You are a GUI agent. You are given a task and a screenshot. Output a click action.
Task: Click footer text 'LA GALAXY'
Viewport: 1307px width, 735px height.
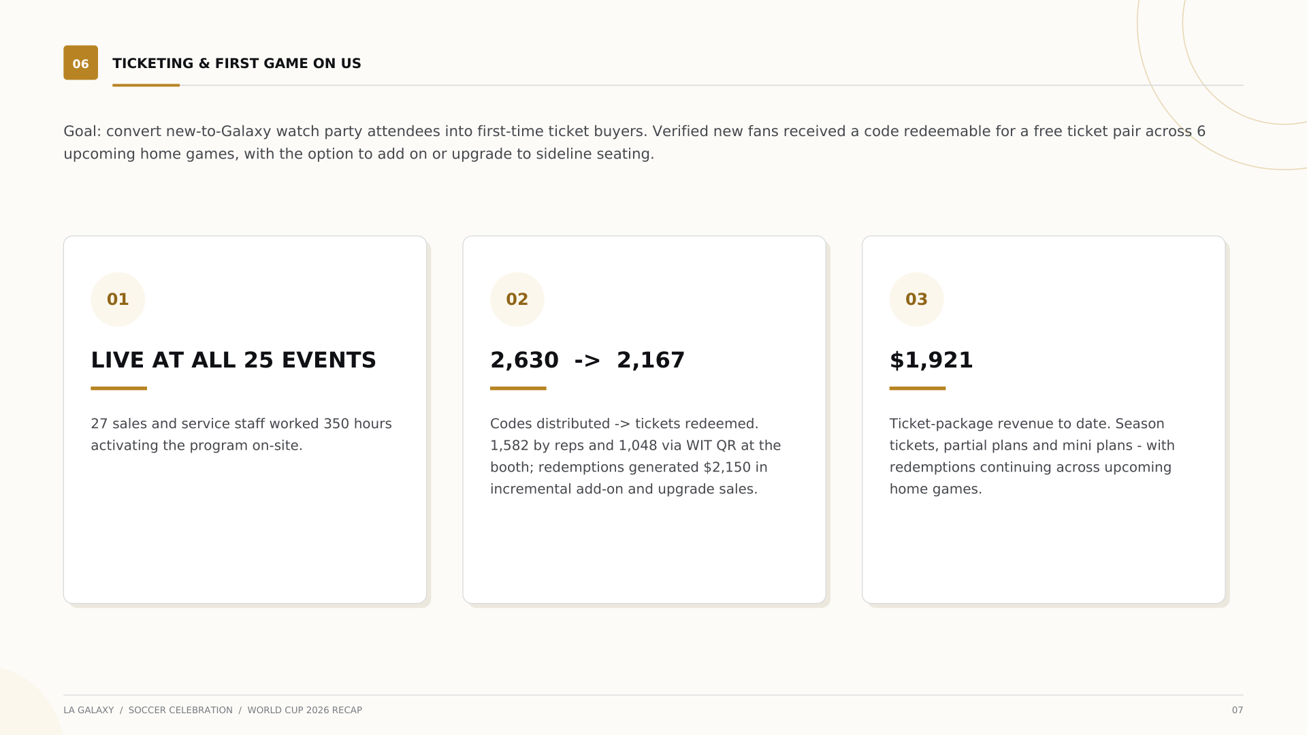tap(88, 710)
